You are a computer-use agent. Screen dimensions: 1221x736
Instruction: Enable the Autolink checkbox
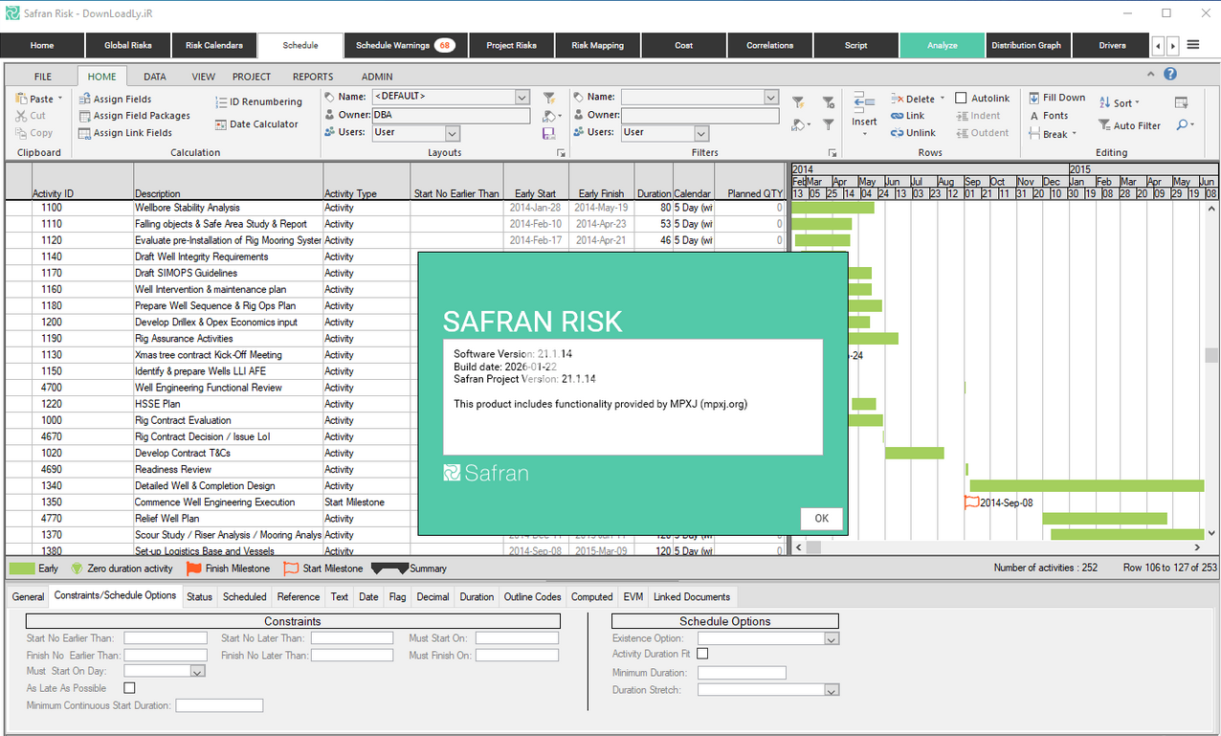[x=961, y=98]
